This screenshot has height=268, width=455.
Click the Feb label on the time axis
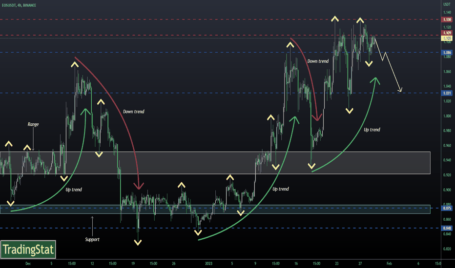coord(389,264)
